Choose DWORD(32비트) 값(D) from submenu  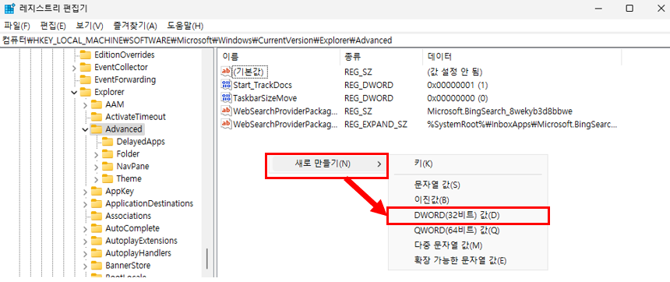tap(467, 215)
